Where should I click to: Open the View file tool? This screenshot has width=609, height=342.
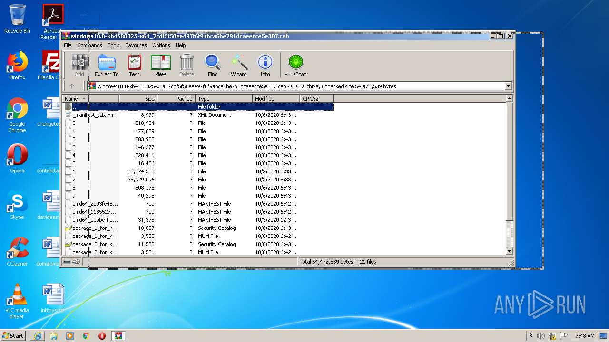coord(160,66)
